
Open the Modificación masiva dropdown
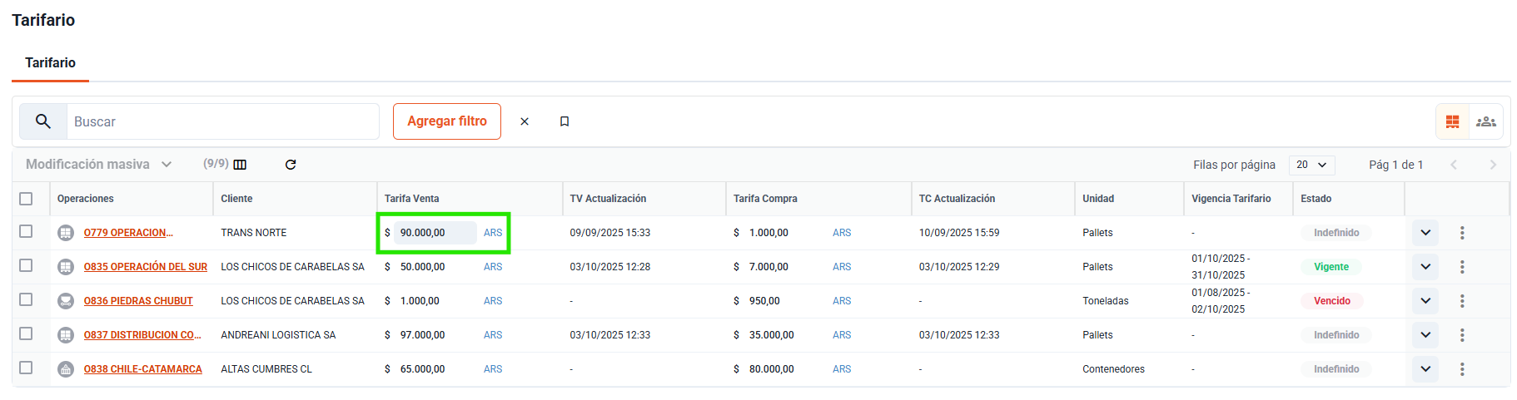[x=98, y=165]
